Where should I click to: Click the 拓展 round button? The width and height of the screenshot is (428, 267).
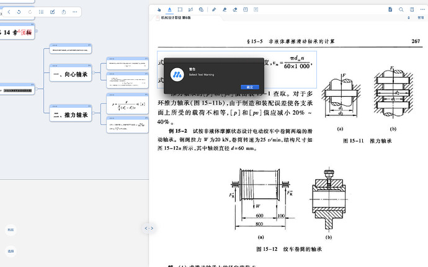11,230
